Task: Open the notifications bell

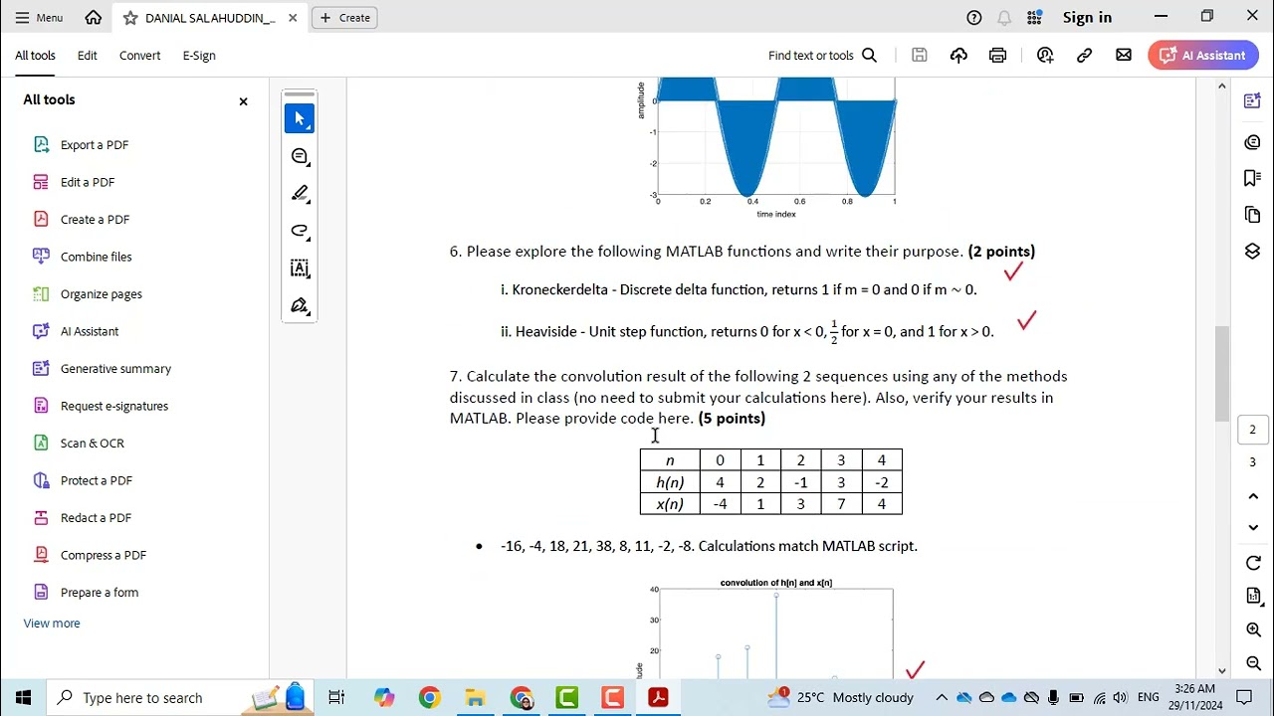Action: tap(1004, 17)
